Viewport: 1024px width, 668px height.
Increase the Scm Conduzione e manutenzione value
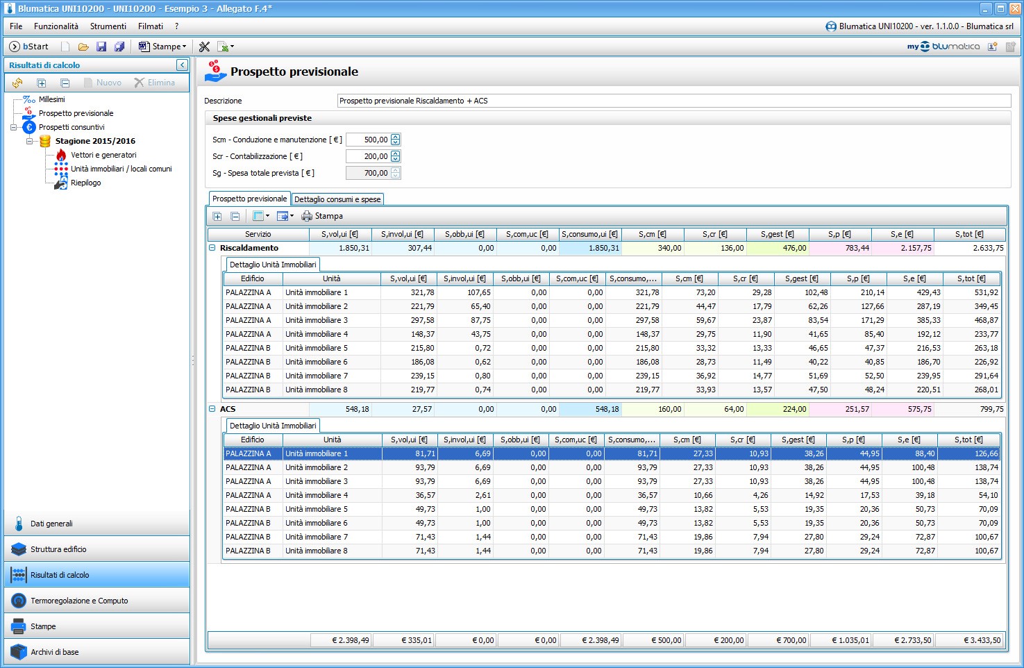396,137
